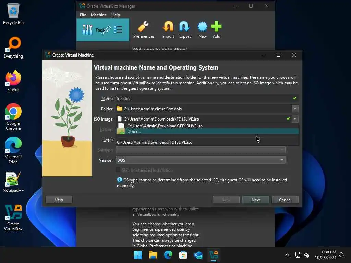Open Firefox desktop shortcut

[13, 81]
